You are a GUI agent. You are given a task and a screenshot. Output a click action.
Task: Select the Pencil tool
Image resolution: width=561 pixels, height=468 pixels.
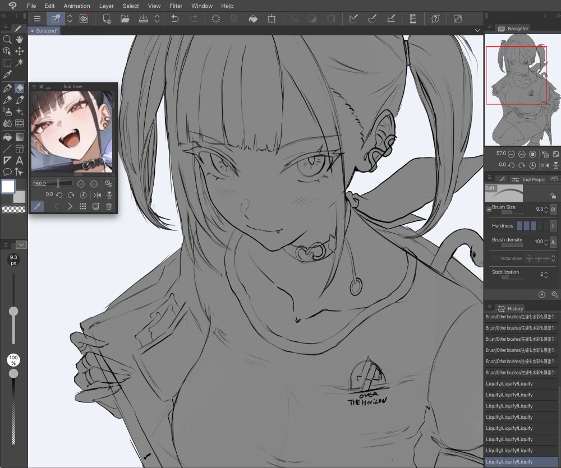pyautogui.click(x=7, y=100)
